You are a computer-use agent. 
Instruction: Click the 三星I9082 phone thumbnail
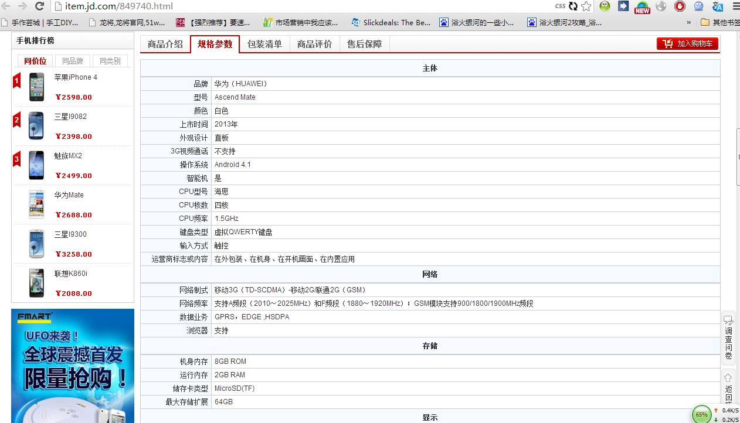pos(36,126)
